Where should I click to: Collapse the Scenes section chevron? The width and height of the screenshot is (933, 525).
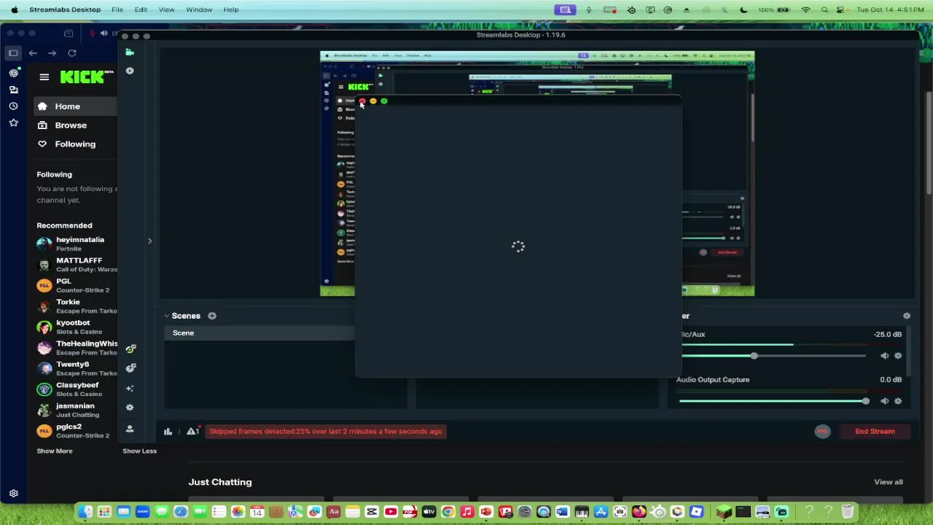(x=166, y=316)
